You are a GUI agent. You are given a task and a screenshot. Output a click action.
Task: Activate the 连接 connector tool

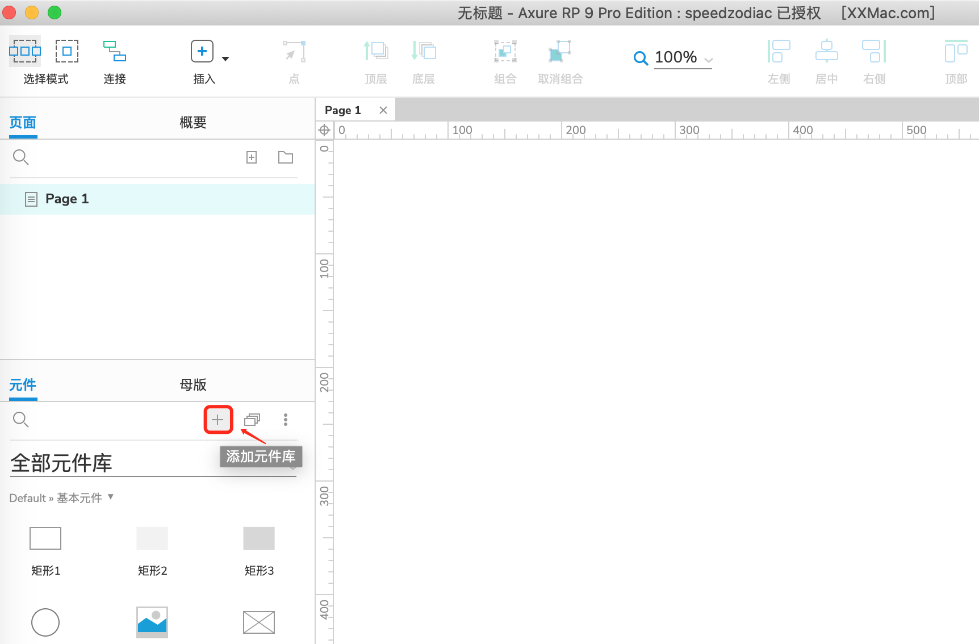click(115, 51)
